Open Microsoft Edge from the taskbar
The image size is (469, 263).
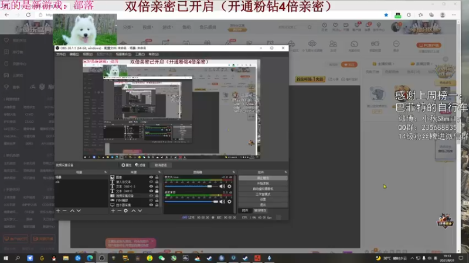90,258
